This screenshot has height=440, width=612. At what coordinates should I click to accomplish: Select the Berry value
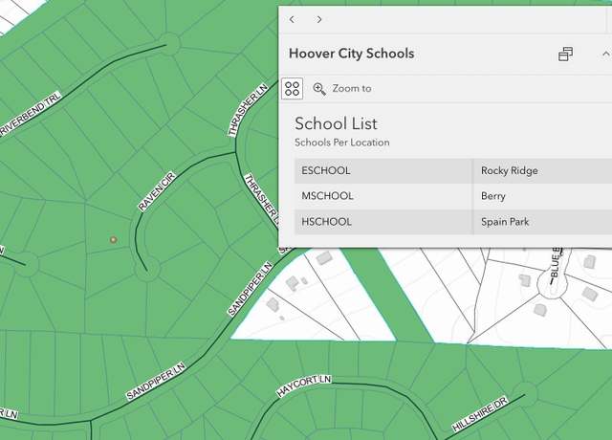[x=493, y=196]
